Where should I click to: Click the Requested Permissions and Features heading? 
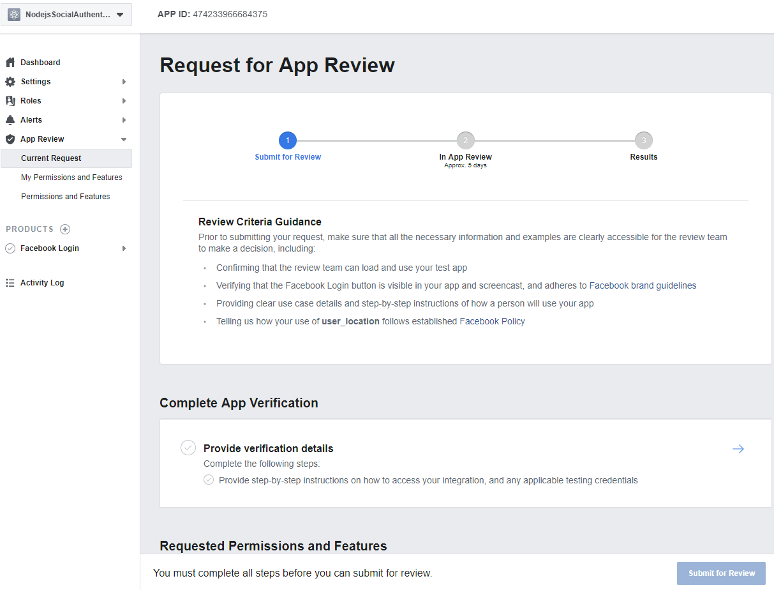tap(273, 546)
